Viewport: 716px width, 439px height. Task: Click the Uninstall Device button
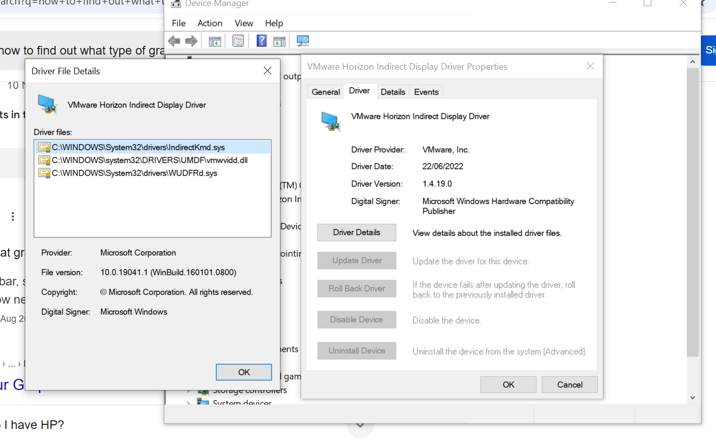[357, 351]
